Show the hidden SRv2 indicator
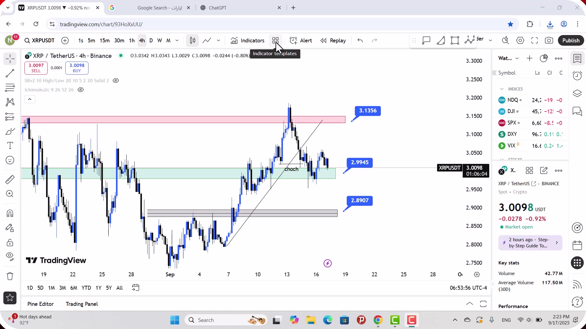The image size is (586, 329). 116,81
